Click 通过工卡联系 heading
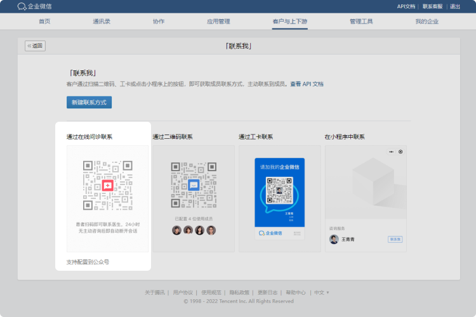 (x=256, y=137)
